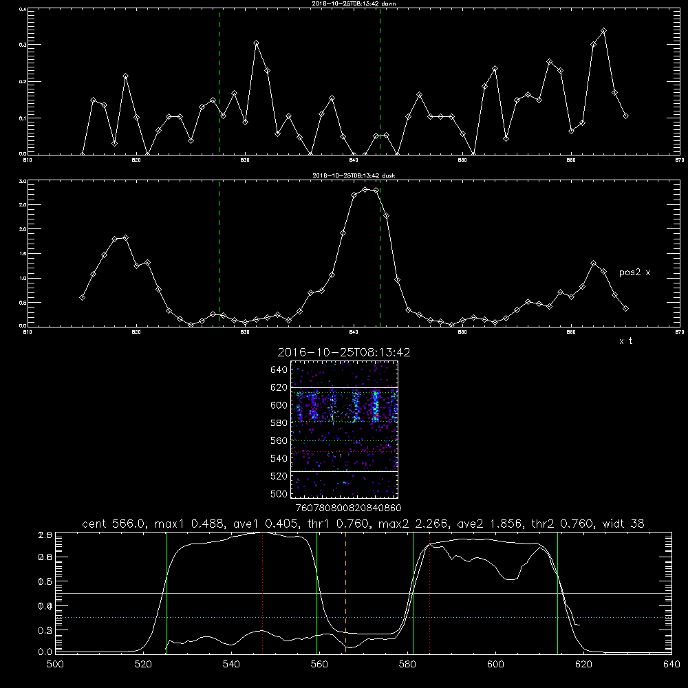Screen dimensions: 688x688
Task: Click the green vertical line near 581 in bottom plot
Action: pyautogui.click(x=413, y=592)
